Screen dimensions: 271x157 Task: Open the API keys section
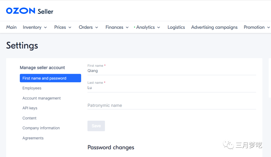coord(30,108)
